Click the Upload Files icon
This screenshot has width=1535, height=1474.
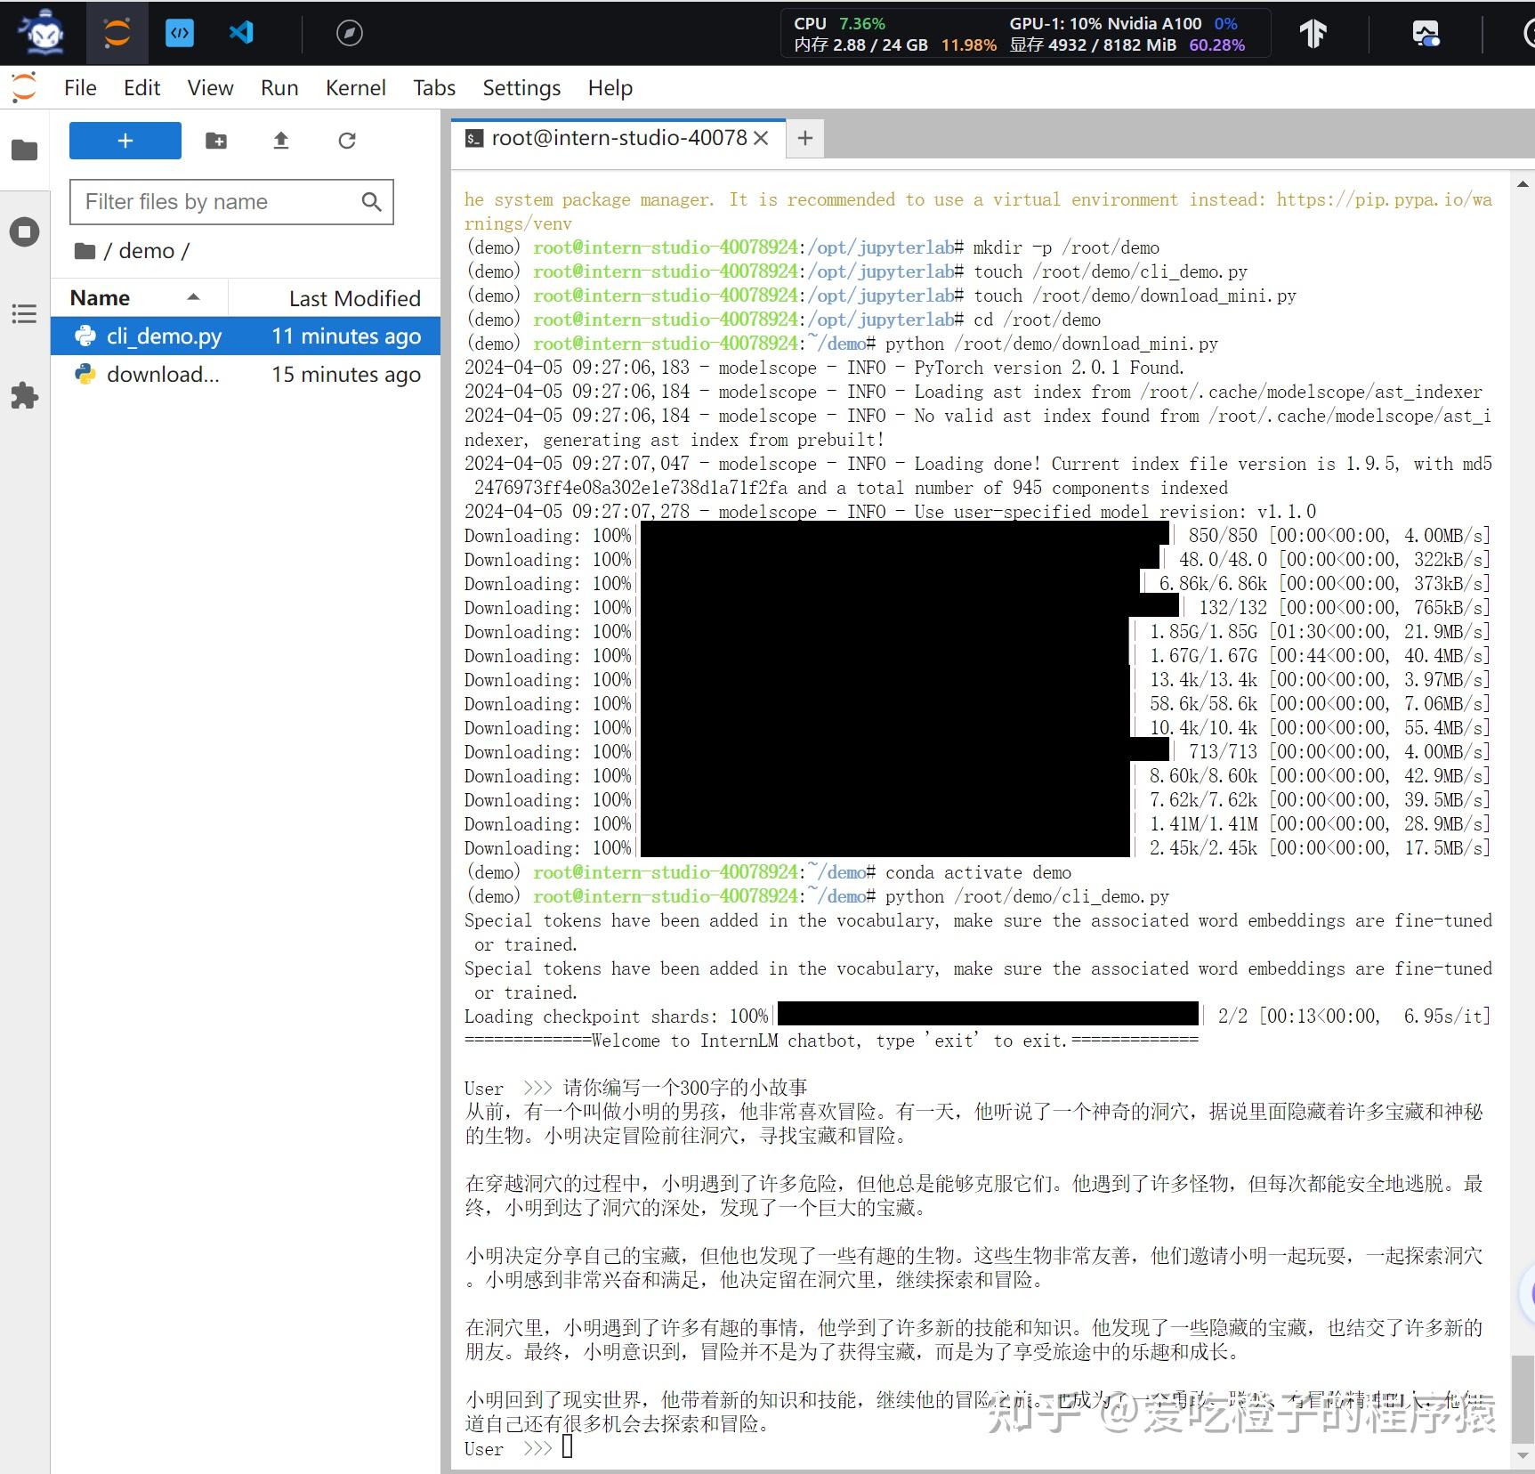[281, 141]
